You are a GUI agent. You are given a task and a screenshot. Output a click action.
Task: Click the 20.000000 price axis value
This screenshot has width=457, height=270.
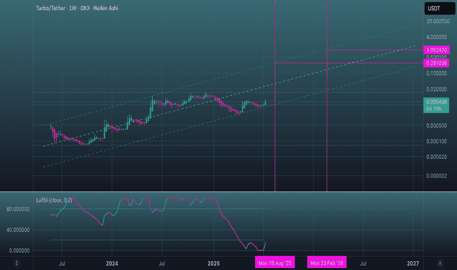[x=438, y=21]
